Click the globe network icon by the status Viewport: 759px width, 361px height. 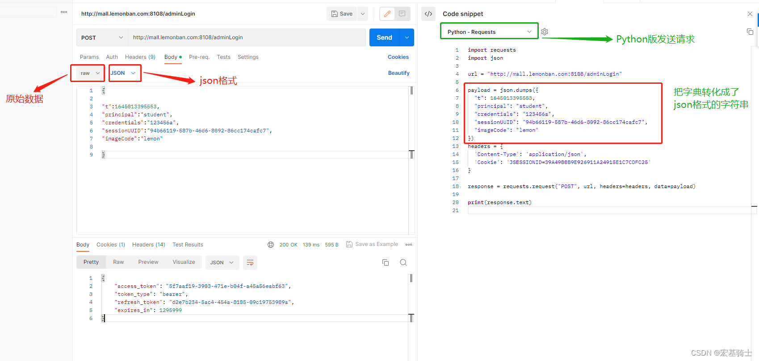[x=271, y=245]
